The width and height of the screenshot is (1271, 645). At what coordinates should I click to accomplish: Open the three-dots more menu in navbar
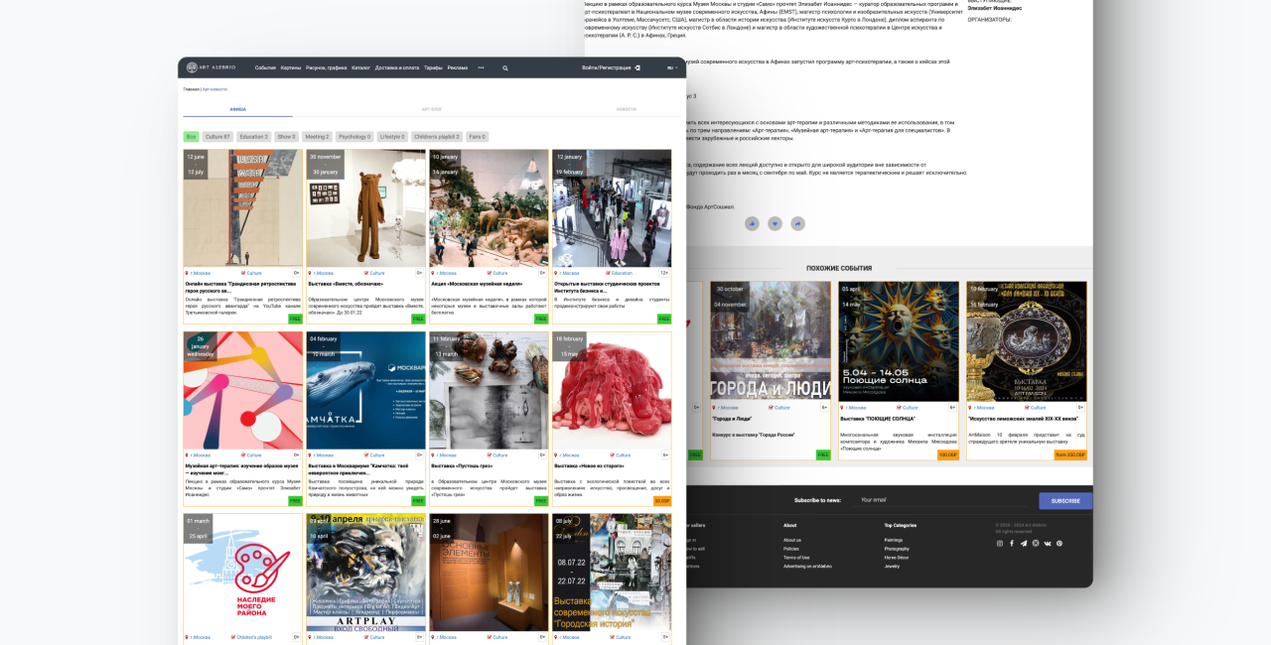(x=481, y=67)
